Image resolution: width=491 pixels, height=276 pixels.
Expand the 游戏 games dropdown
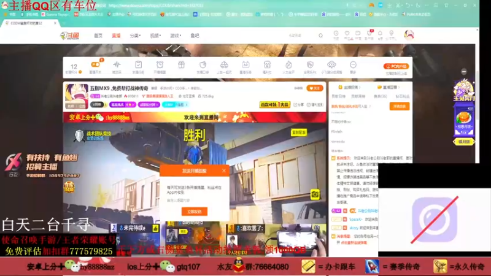(x=176, y=36)
